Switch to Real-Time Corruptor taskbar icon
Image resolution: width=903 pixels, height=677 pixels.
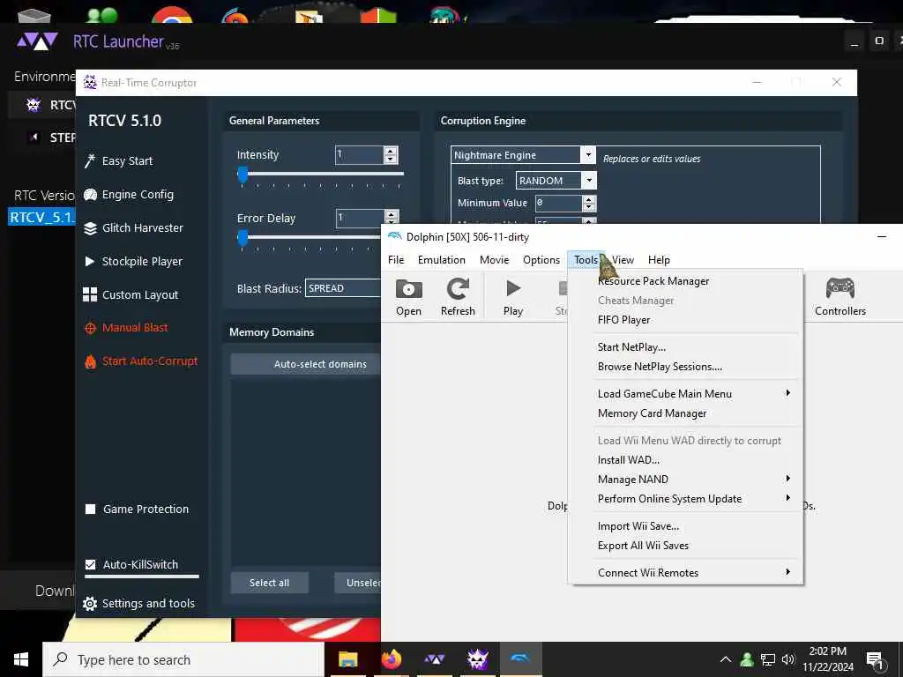[477, 659]
